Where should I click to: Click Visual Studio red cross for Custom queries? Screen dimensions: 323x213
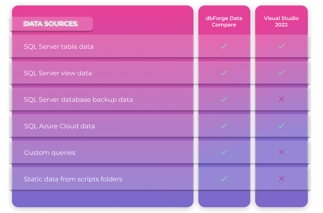click(x=281, y=152)
